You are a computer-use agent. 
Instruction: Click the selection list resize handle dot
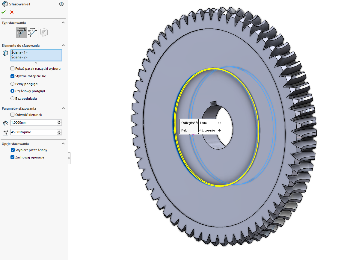36,63
